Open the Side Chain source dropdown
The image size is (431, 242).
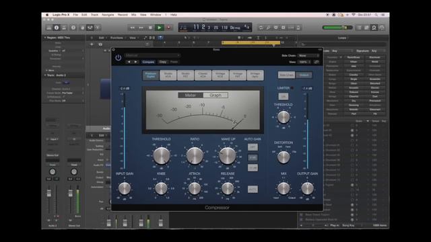[308, 56]
